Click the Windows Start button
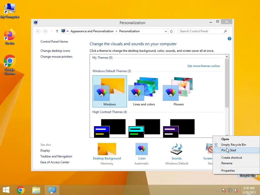 [x=6, y=190]
